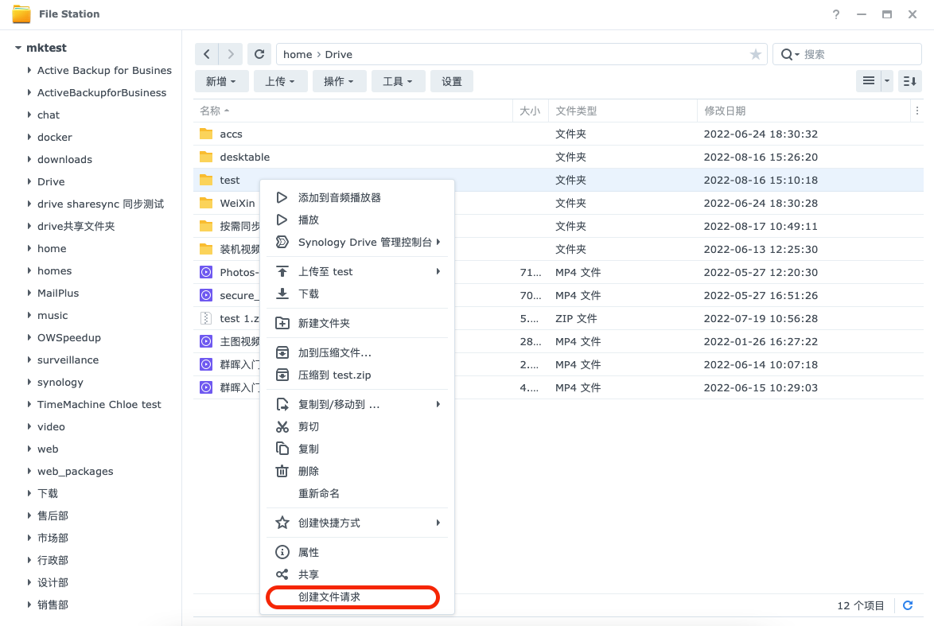Choose 播放 in the context menu

pyautogui.click(x=356, y=220)
